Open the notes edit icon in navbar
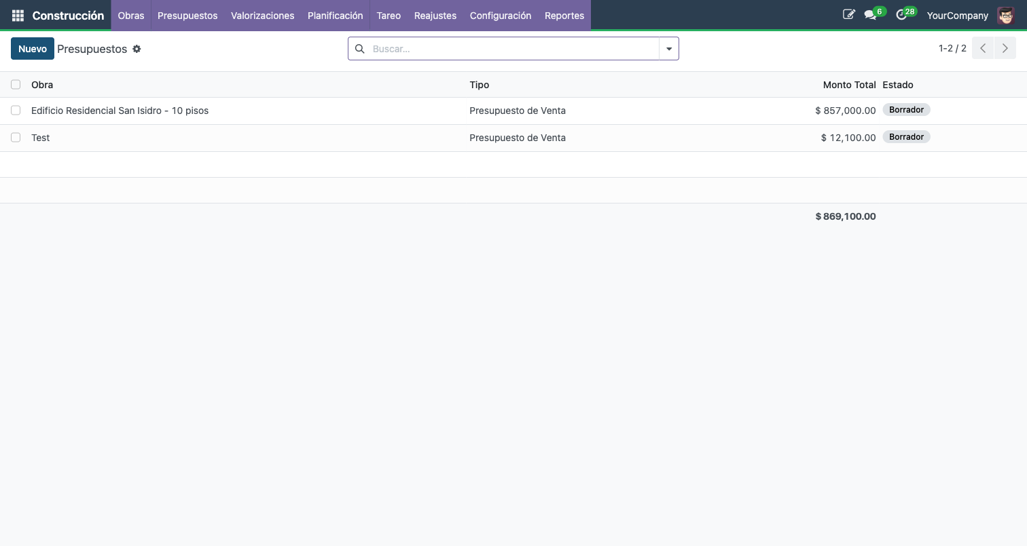1027x546 pixels. [x=848, y=14]
